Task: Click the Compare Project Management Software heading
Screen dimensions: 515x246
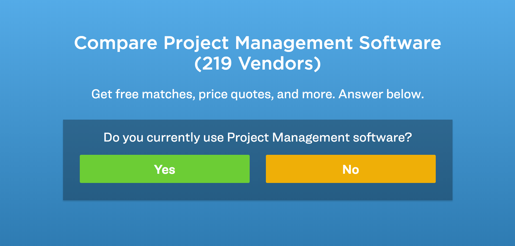Action: point(257,43)
